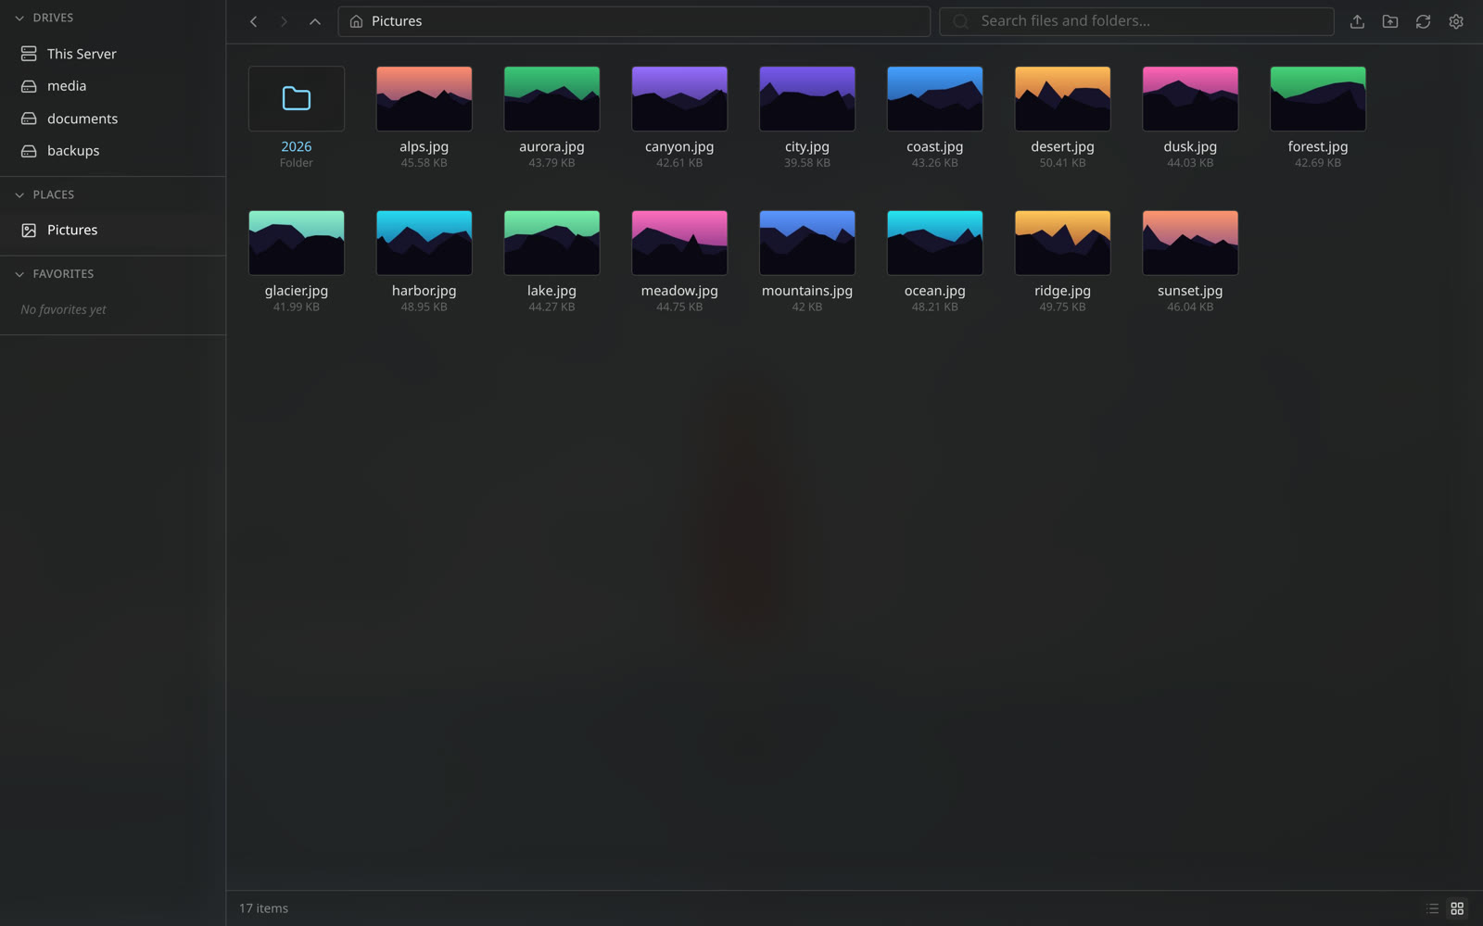Open the backups drive
This screenshot has width=1483, height=926.
[113, 151]
